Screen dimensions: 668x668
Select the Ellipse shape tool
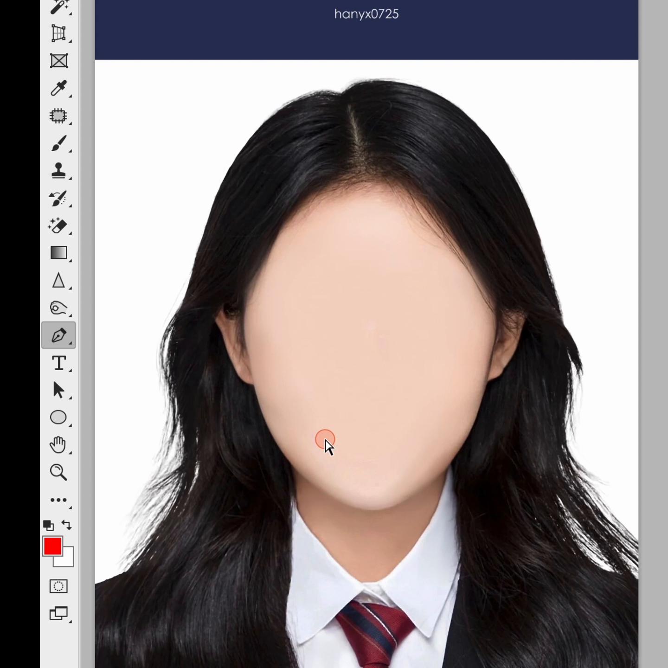58,417
